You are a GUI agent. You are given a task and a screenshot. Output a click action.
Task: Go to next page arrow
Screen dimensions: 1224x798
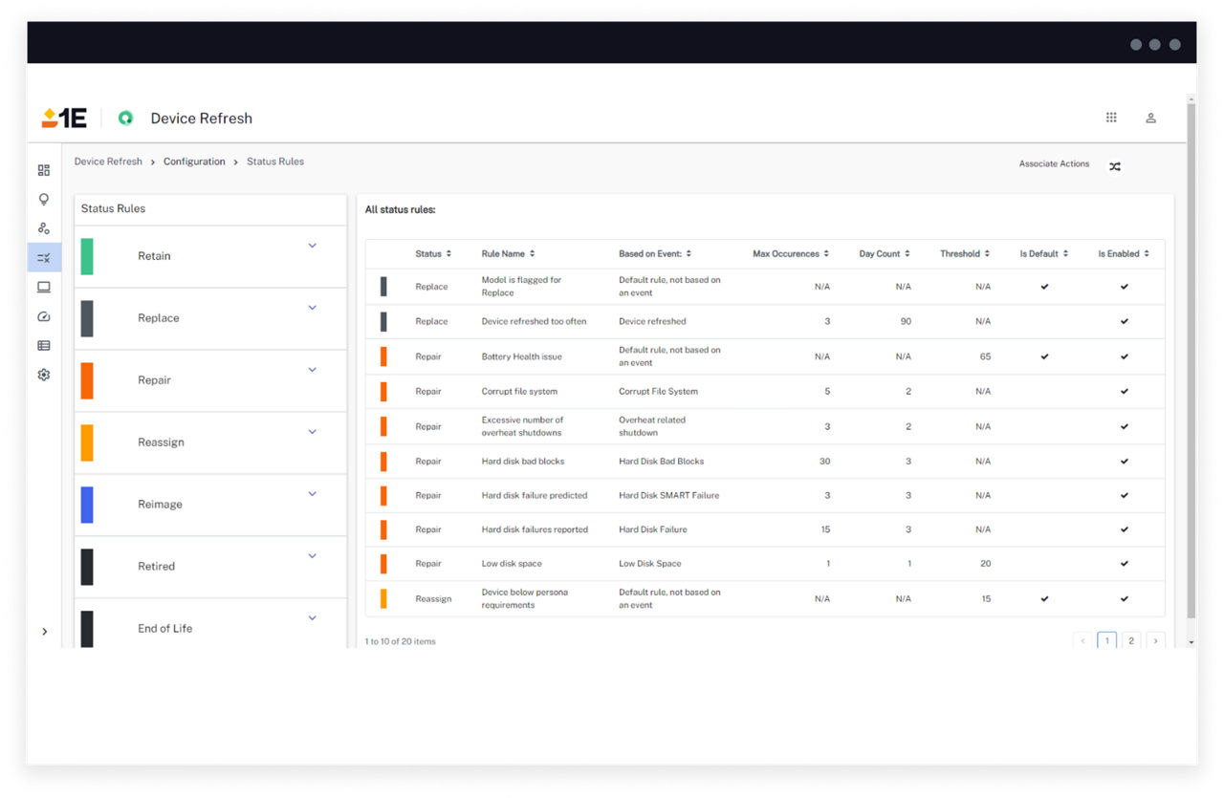pyautogui.click(x=1156, y=641)
